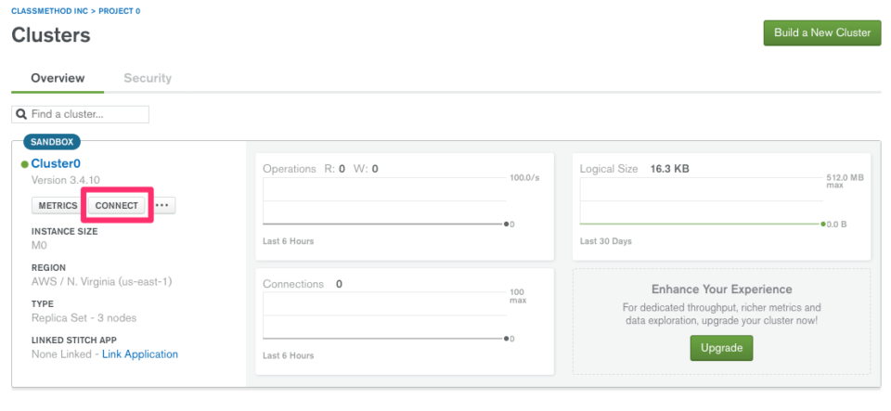Click Build a New Cluster button

pos(821,32)
